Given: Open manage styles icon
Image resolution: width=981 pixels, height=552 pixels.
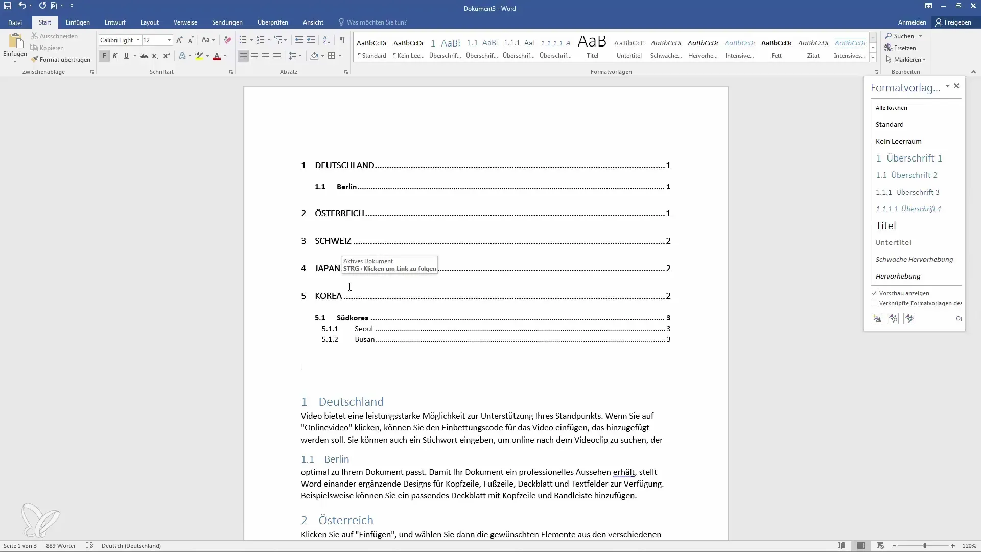Looking at the screenshot, I should (909, 318).
